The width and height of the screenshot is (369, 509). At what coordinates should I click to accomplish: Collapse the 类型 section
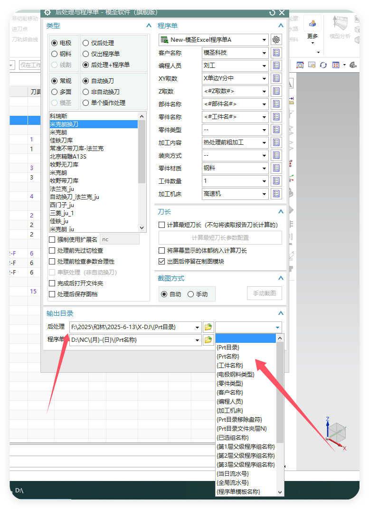pyautogui.click(x=149, y=25)
